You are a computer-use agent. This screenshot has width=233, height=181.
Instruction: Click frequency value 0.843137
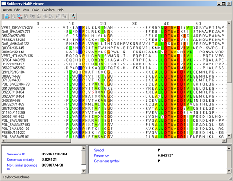[x=165, y=155]
